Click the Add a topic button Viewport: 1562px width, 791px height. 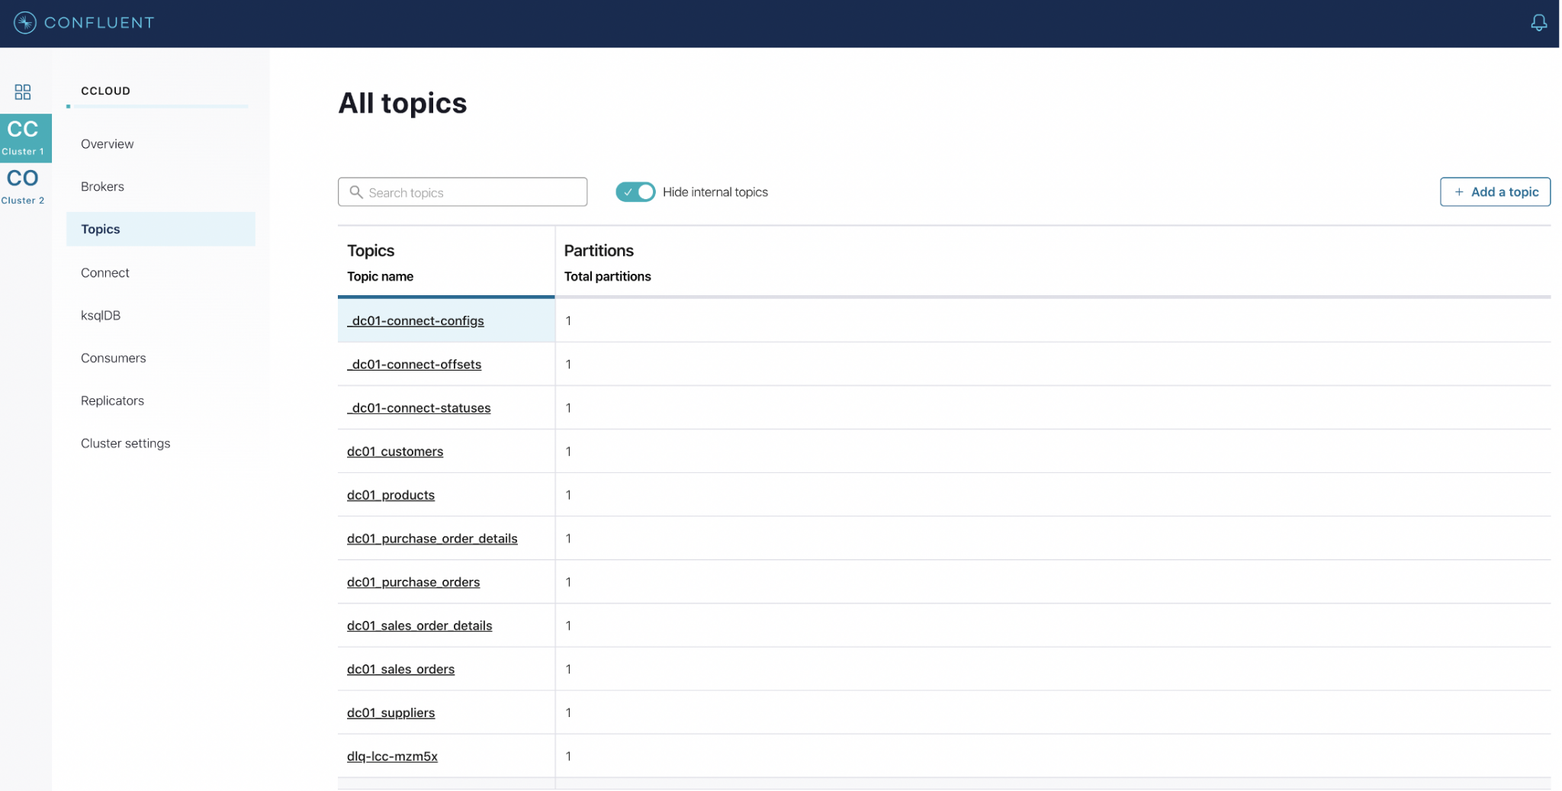click(x=1494, y=192)
